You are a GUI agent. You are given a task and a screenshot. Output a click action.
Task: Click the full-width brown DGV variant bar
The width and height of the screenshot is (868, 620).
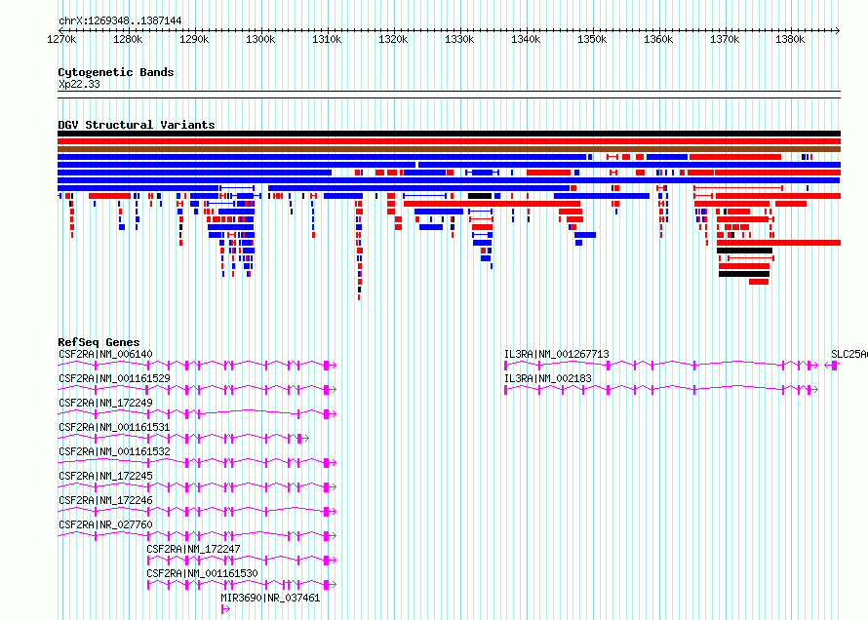[x=449, y=149]
